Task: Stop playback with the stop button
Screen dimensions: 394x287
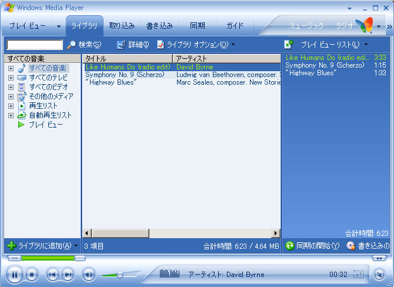Action: 32,275
